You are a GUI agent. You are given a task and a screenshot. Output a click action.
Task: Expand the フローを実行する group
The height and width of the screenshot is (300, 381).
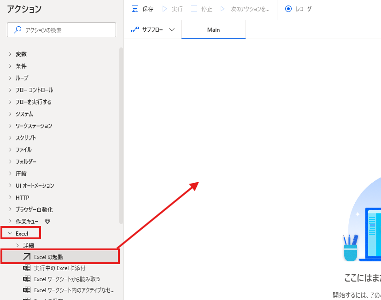tap(10, 102)
